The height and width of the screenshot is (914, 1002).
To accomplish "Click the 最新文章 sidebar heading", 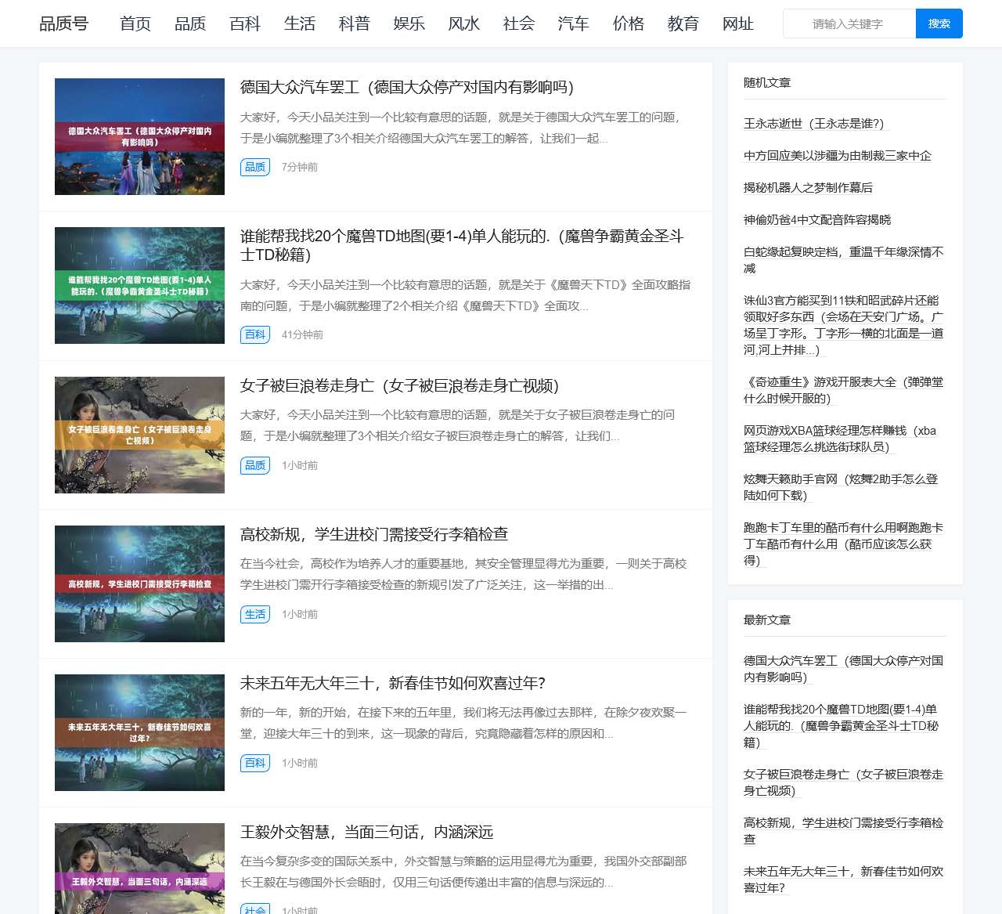I will tap(767, 620).
